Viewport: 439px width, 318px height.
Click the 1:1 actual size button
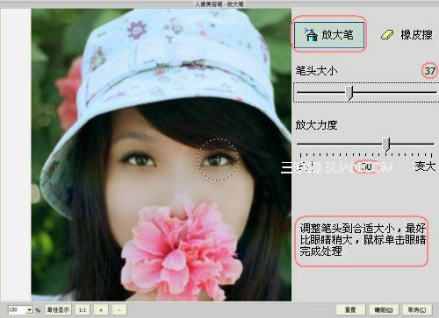83,310
